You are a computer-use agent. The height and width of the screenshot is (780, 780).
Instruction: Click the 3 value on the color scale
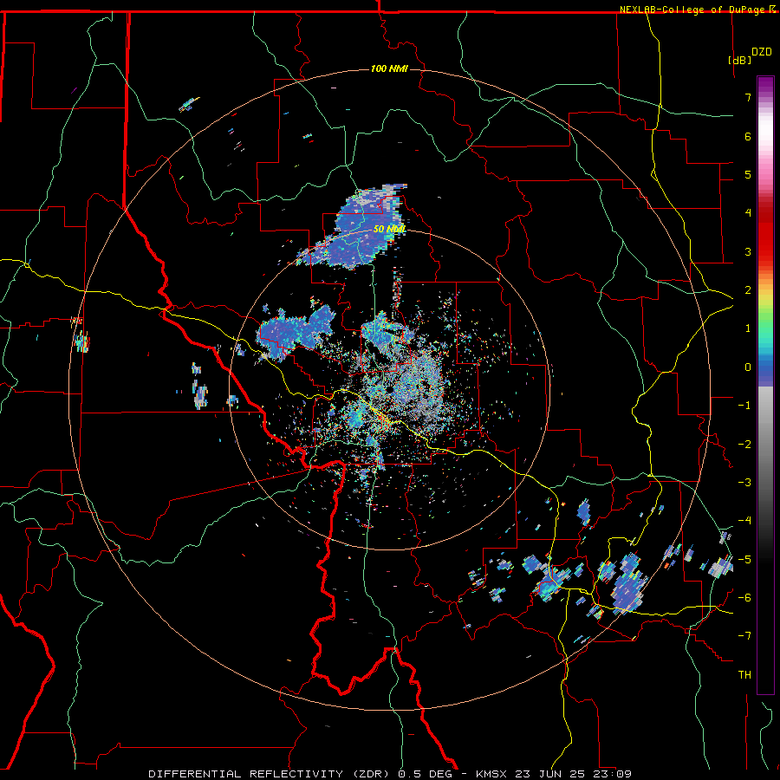tap(748, 251)
